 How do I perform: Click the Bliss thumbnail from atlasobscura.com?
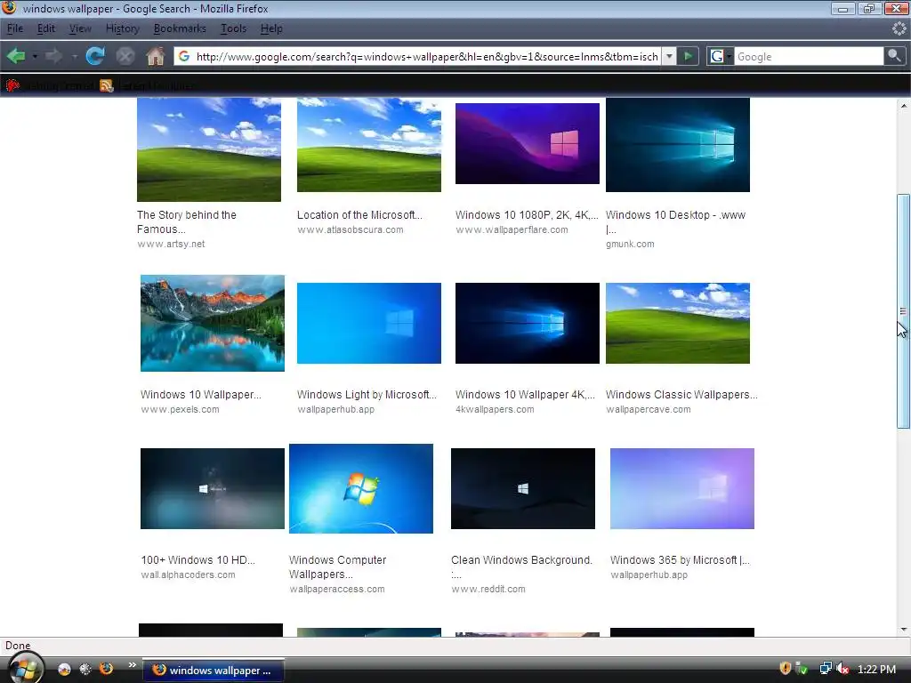(x=369, y=145)
